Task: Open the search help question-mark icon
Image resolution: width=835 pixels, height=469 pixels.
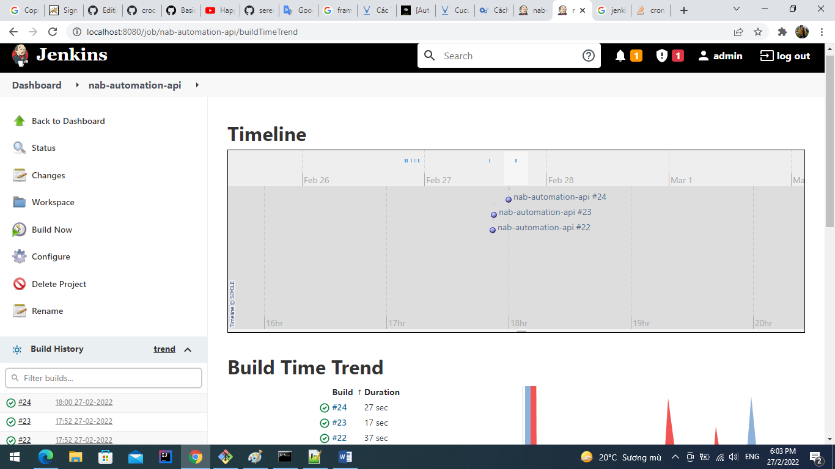Action: pos(589,56)
